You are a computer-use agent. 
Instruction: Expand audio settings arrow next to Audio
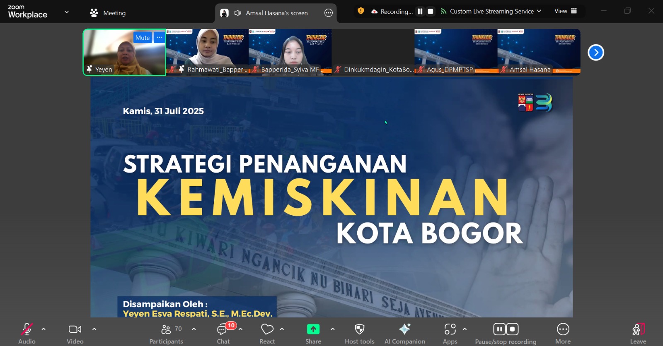[44, 329]
